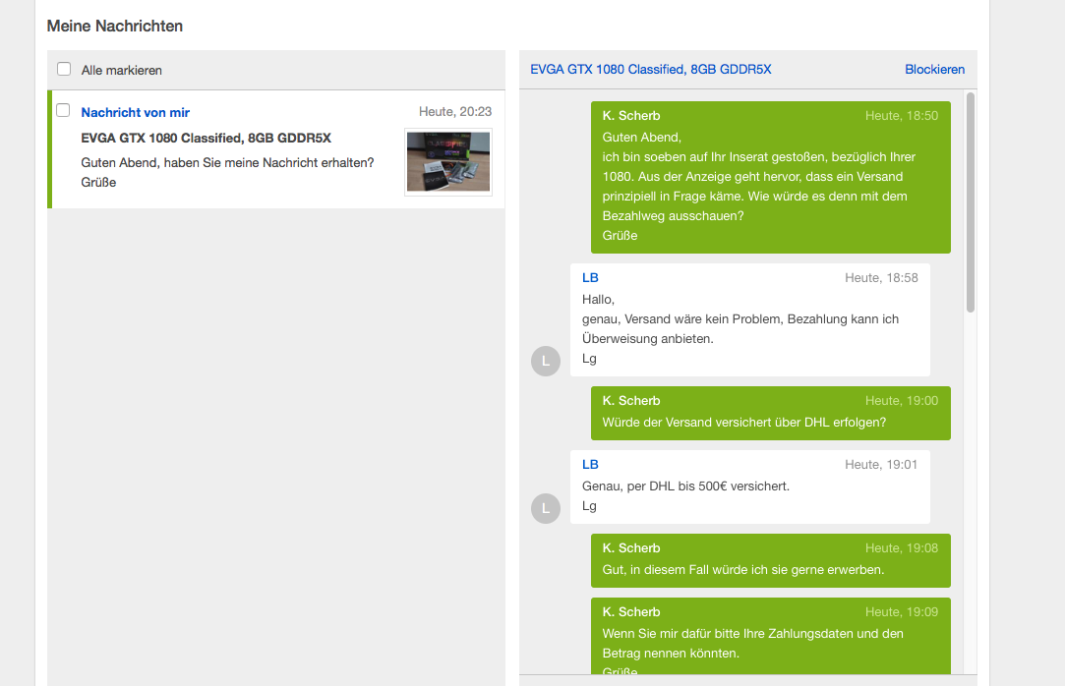1065x686 pixels.
Task: Click the L avatar beside the 18:58 message
Action: point(546,361)
